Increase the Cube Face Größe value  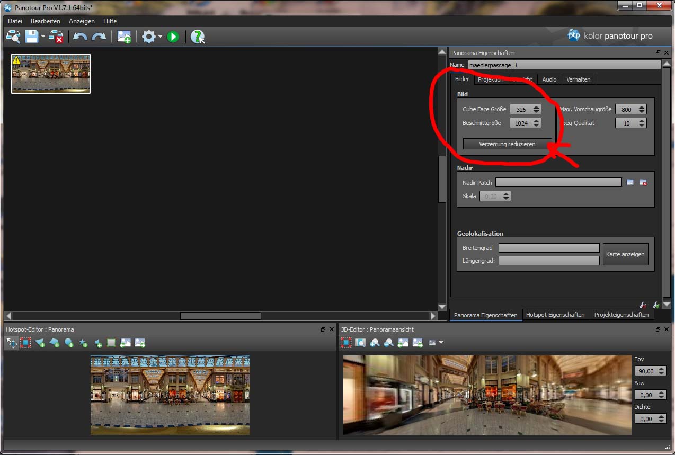(x=536, y=107)
